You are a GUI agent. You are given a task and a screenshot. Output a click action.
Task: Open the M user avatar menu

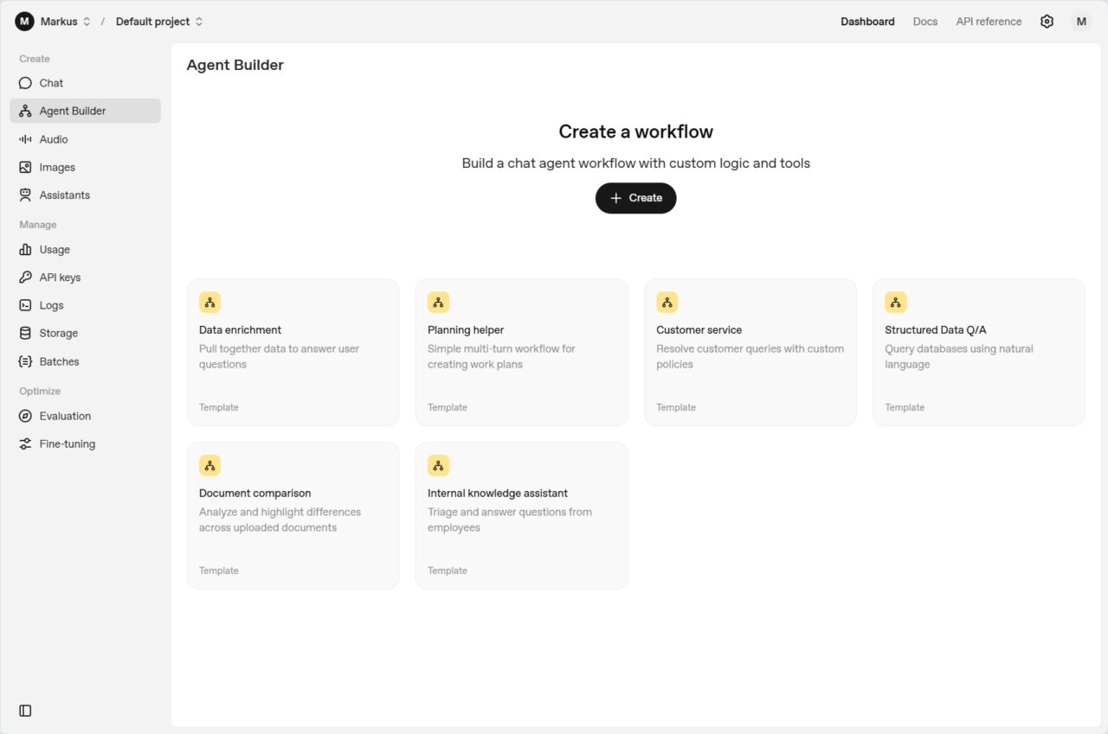click(x=1081, y=22)
